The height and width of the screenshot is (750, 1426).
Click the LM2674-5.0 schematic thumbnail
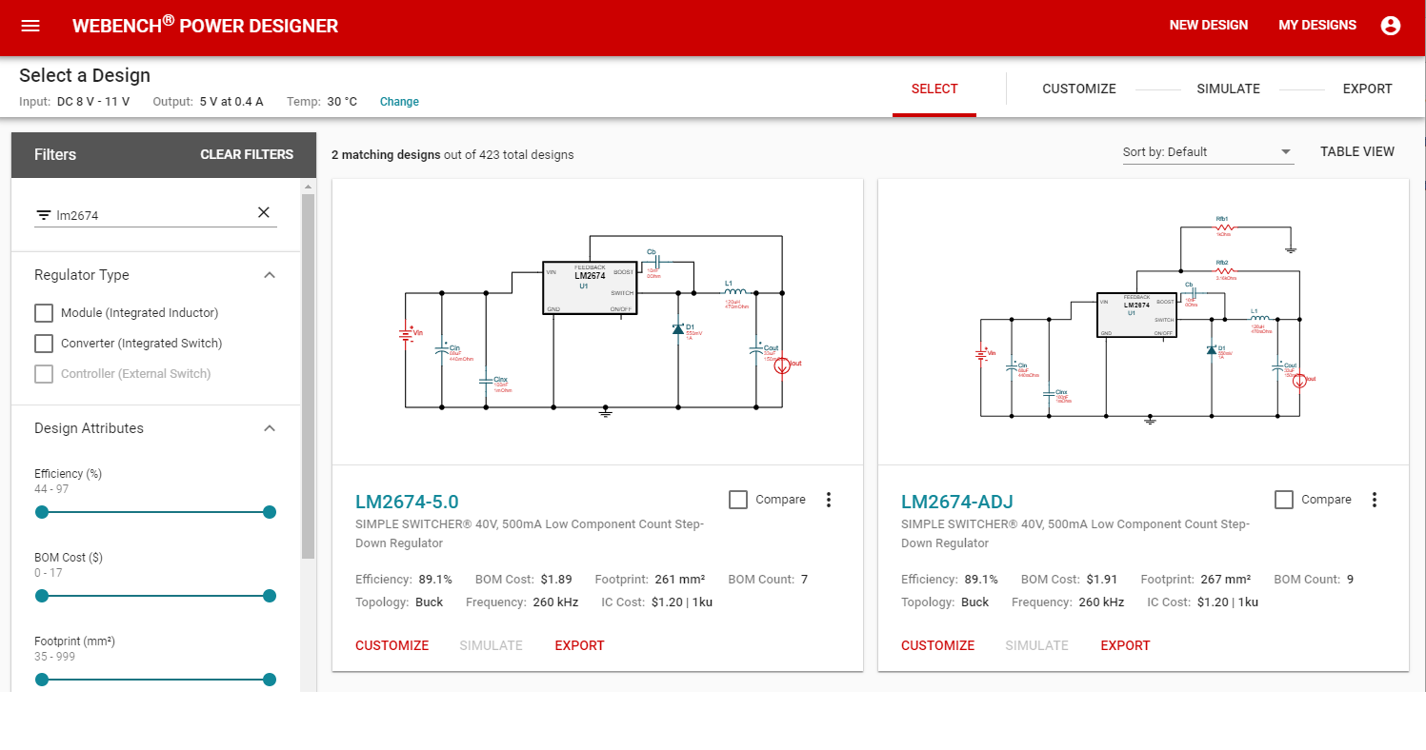point(597,322)
